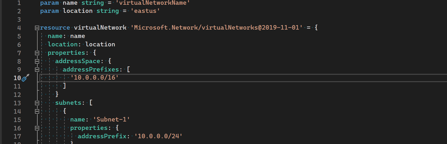This screenshot has height=144, width=447.
Task: Collapse the addressPrefixes array
Action: pyautogui.click(x=37, y=70)
